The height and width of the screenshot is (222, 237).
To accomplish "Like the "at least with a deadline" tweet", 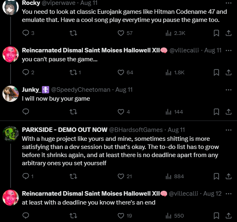I will click(x=125, y=216).
